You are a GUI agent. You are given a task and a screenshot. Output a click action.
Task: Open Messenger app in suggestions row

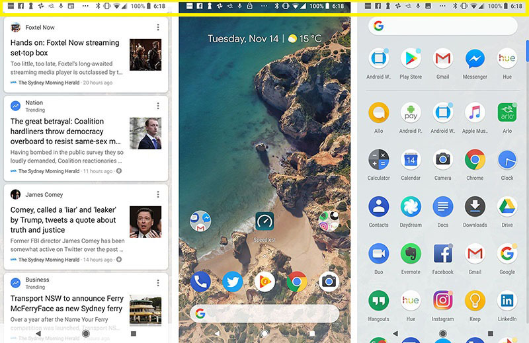pyautogui.click(x=475, y=59)
